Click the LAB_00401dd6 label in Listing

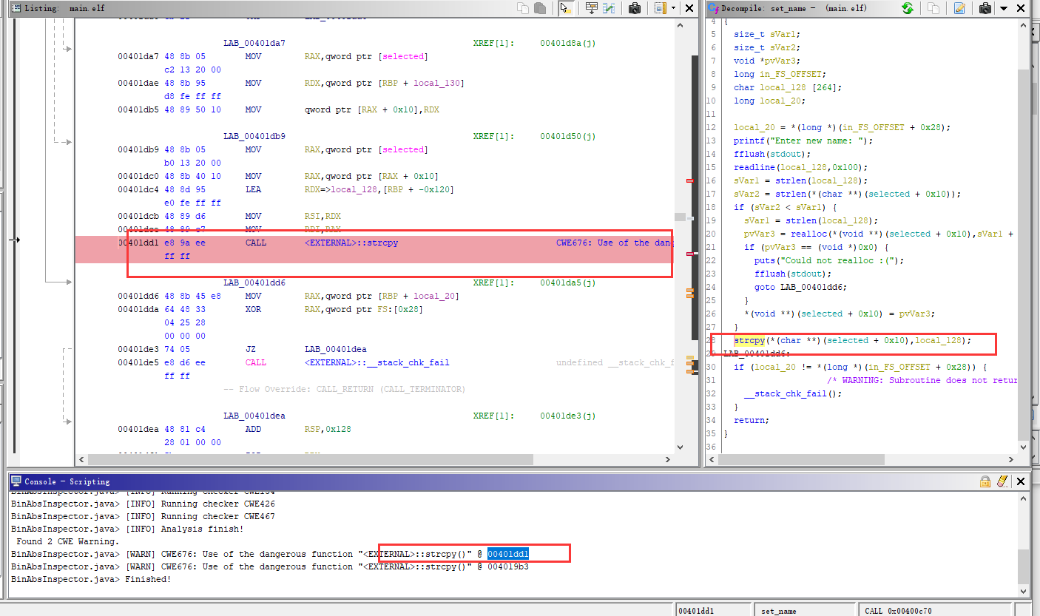254,282
